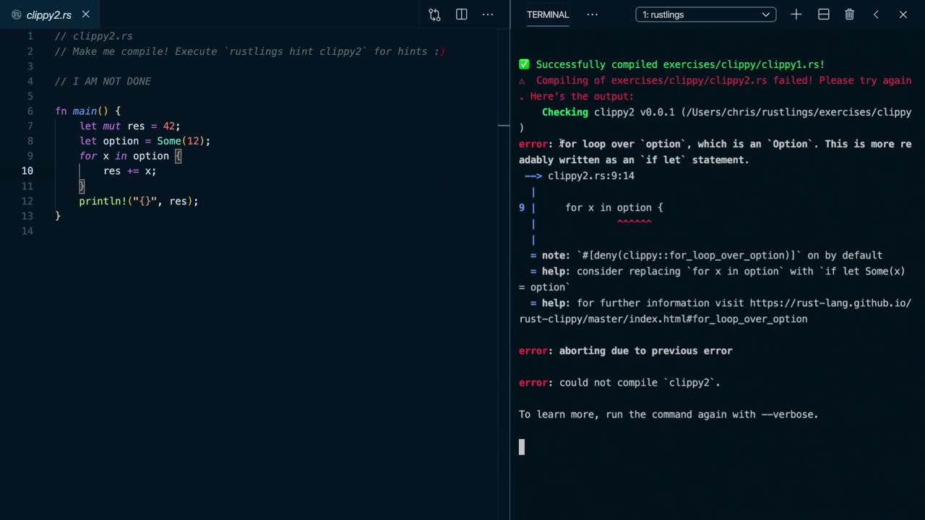
Task: Kill the terminal using trash icon
Action: click(x=850, y=14)
